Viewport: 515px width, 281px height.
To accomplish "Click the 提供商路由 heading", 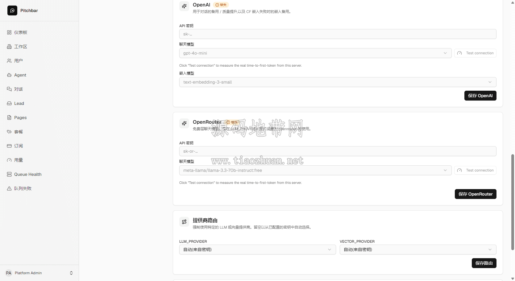I will coord(205,220).
